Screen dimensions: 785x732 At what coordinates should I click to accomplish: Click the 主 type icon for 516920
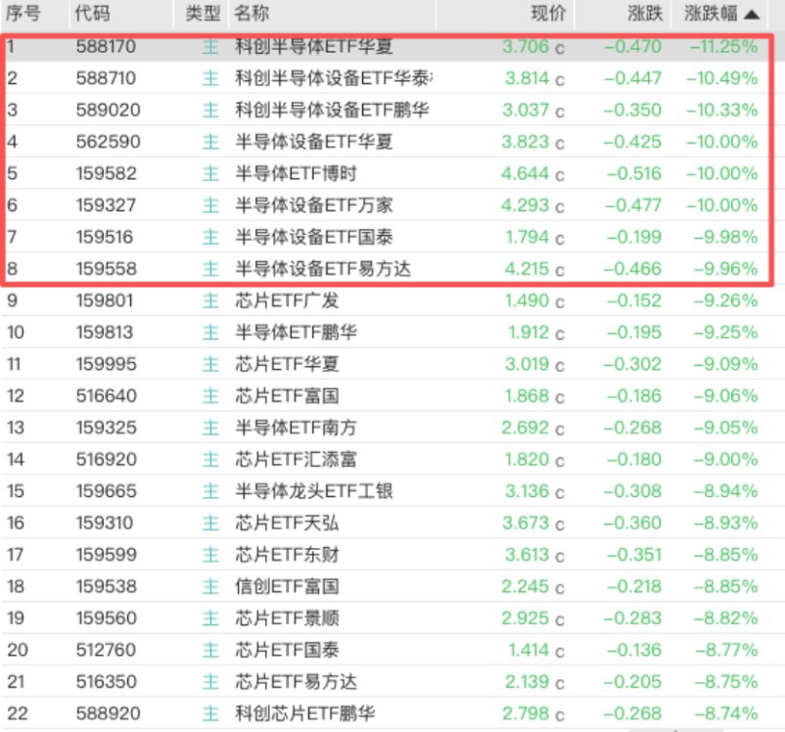211,459
